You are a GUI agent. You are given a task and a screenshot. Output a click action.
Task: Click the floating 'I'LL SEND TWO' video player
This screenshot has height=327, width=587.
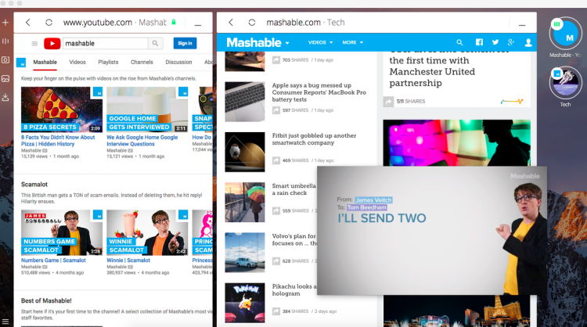pos(432,231)
